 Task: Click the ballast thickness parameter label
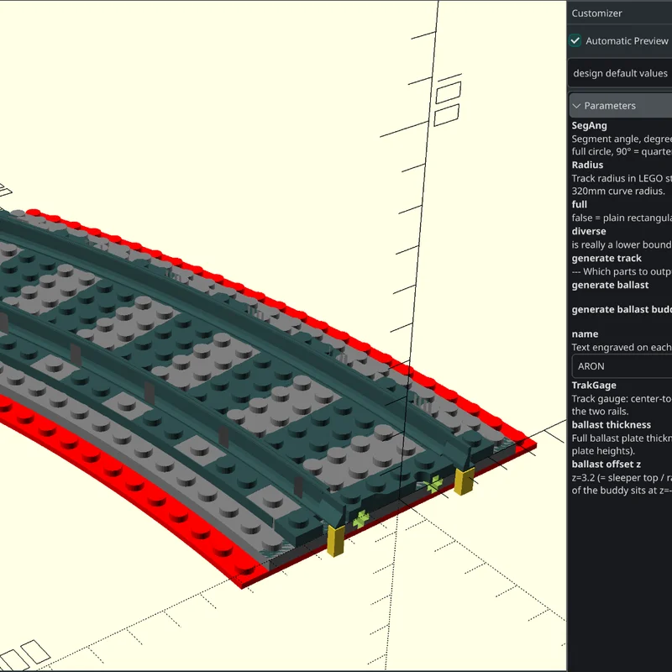(612, 425)
